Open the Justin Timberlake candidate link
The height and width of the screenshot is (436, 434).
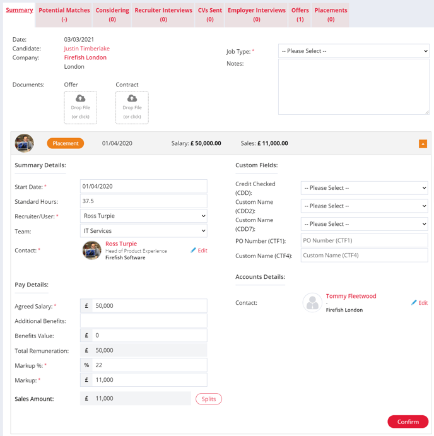pyautogui.click(x=86, y=49)
